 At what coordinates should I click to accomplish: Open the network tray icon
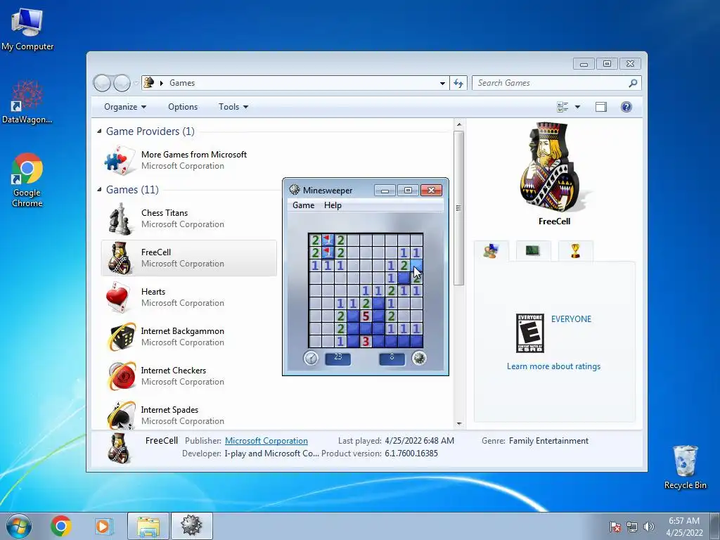(x=632, y=527)
